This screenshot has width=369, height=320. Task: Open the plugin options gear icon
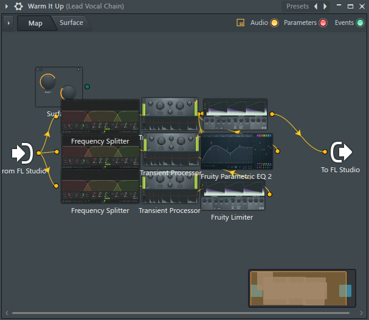19,6
